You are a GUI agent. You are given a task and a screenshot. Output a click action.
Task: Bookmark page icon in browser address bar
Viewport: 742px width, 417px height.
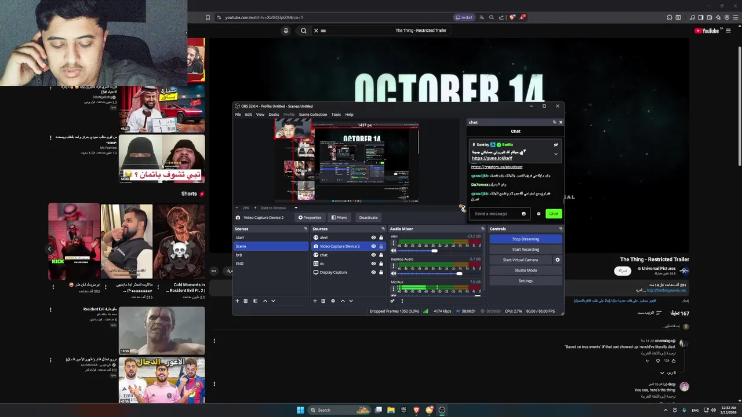click(x=208, y=17)
